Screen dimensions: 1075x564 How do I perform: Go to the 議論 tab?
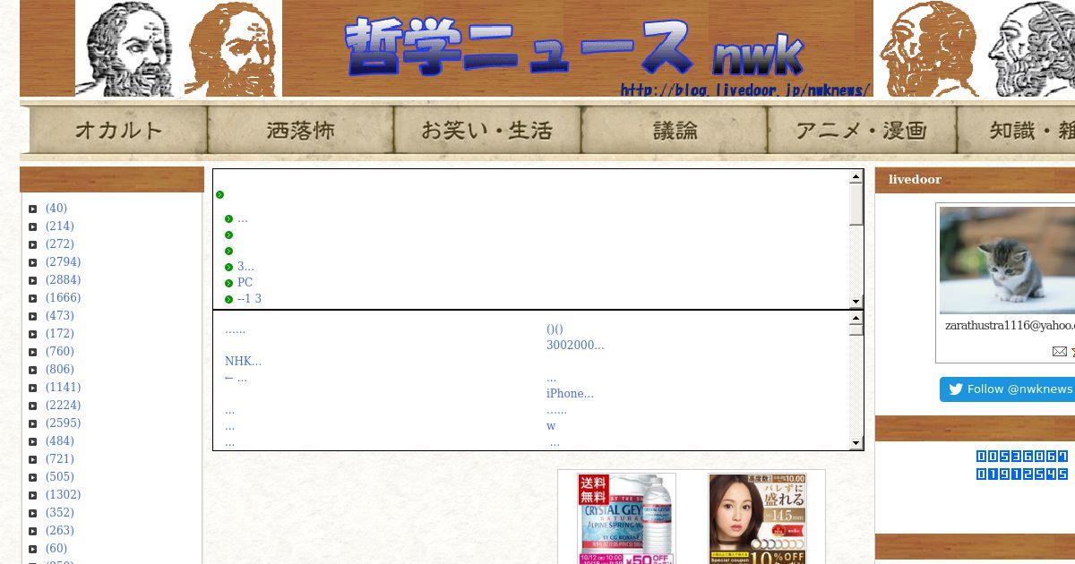674,131
